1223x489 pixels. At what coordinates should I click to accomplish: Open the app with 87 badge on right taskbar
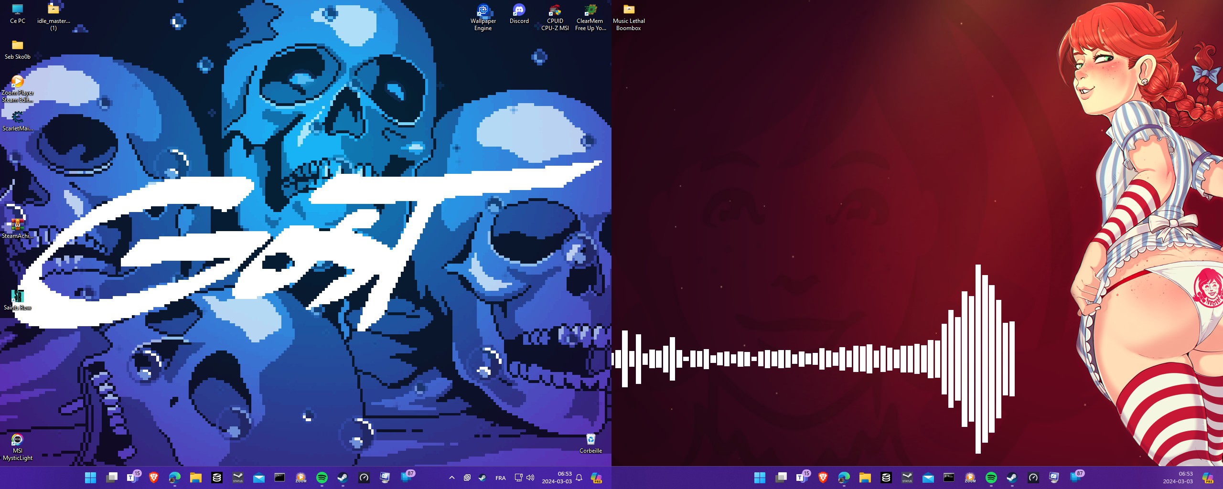click(1076, 478)
